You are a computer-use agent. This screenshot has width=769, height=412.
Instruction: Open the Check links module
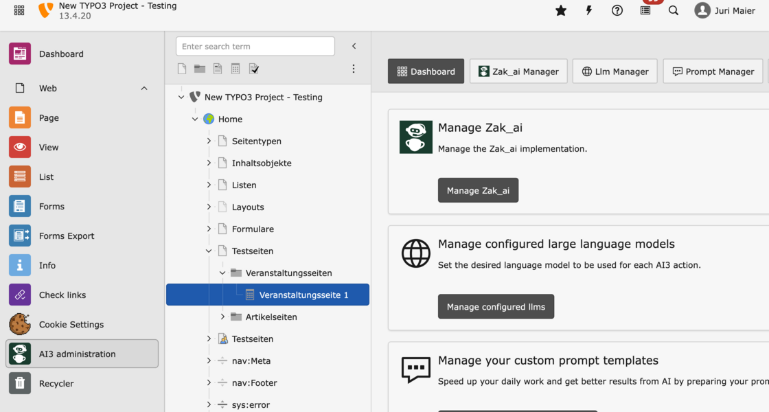[62, 295]
